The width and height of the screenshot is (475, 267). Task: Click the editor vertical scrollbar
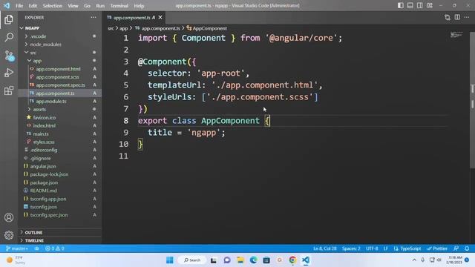click(x=472, y=100)
